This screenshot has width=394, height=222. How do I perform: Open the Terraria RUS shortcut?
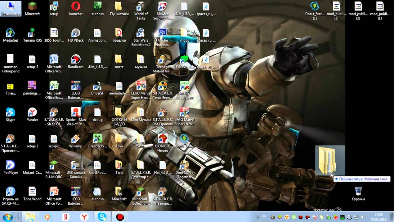coord(32,35)
